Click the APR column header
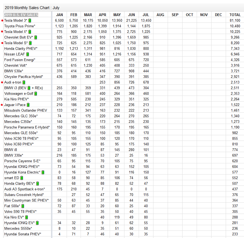The image size is (244, 238). point(103,15)
